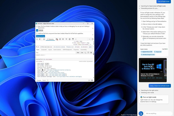174x116 pixels.
Task: Click the div.disclaimer inherited-from link
Action: coord(48,59)
